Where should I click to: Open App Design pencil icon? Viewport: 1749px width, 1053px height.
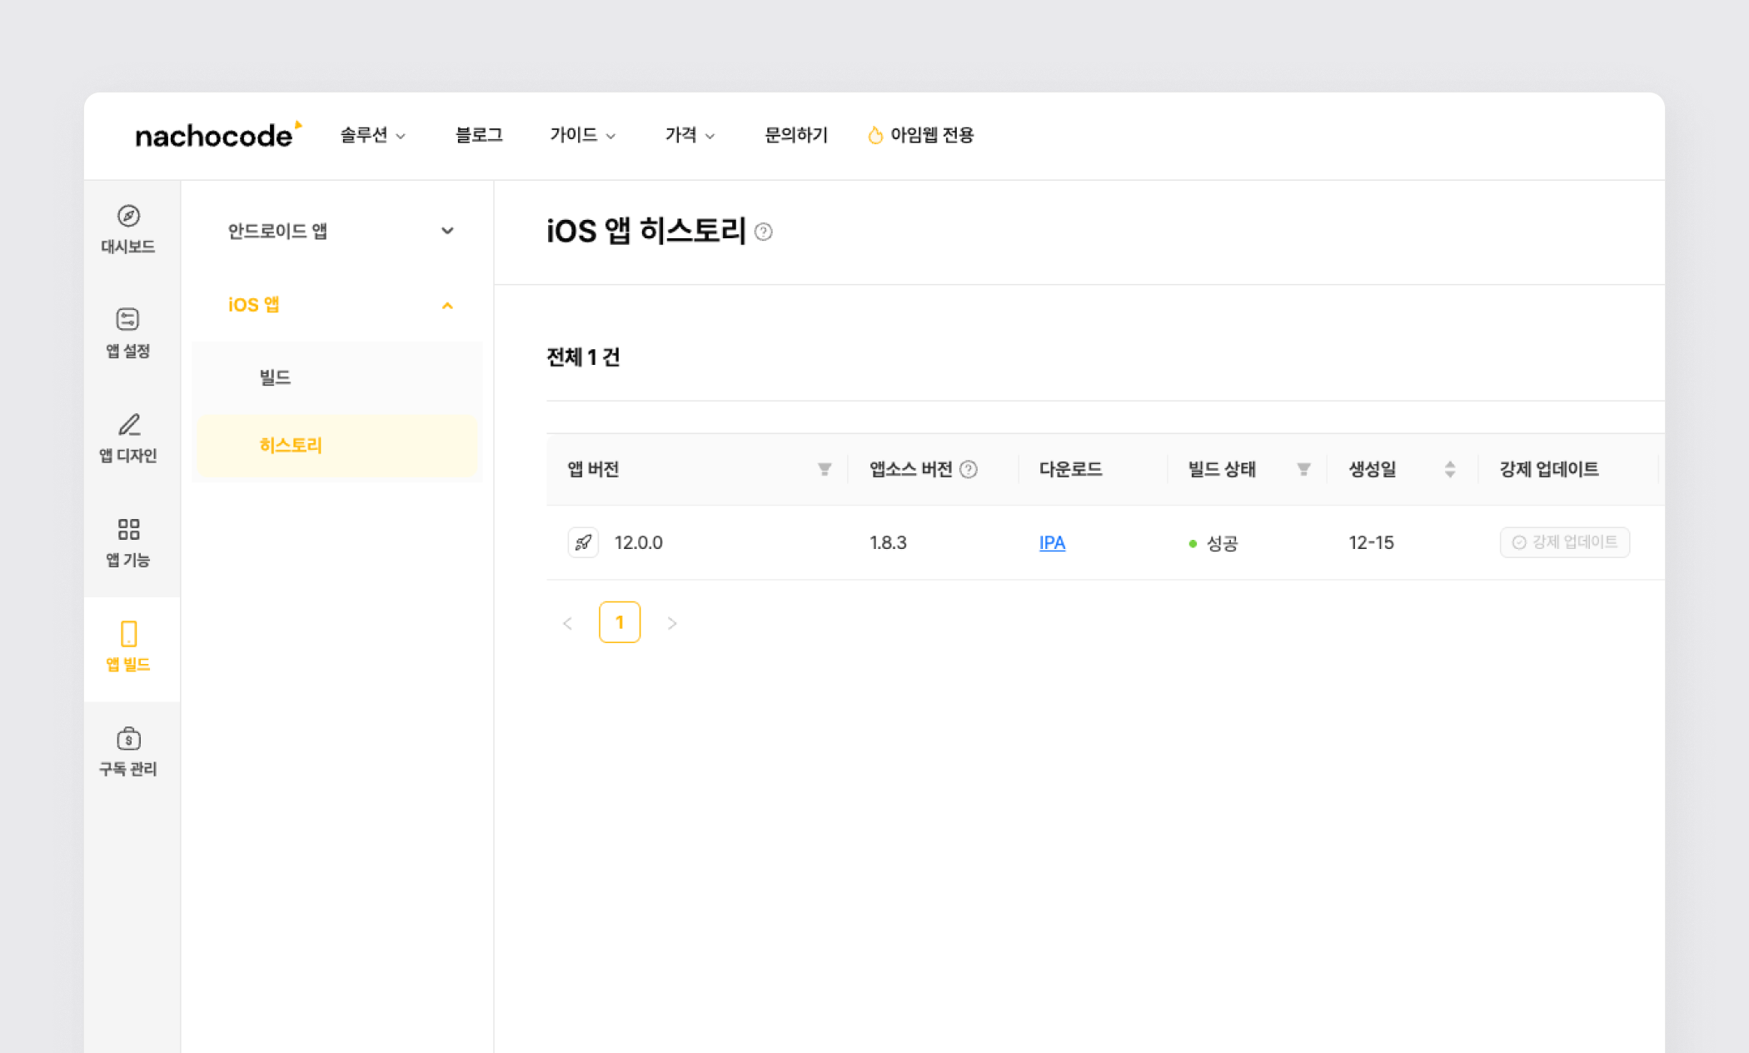(128, 425)
